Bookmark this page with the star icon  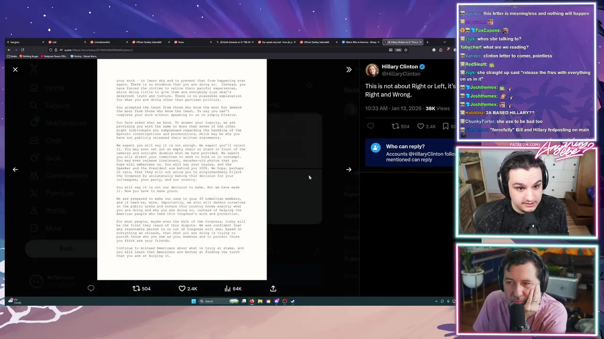click(x=405, y=50)
